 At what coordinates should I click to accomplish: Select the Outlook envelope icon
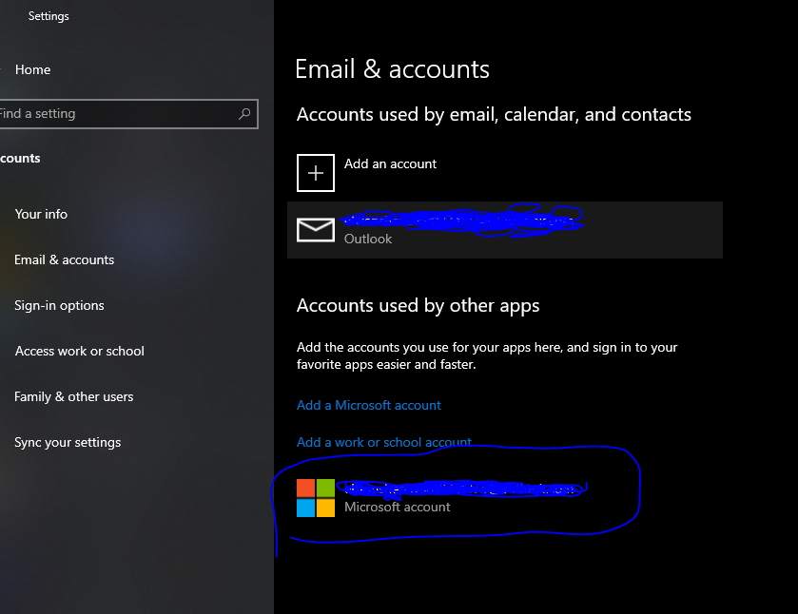pyautogui.click(x=316, y=230)
